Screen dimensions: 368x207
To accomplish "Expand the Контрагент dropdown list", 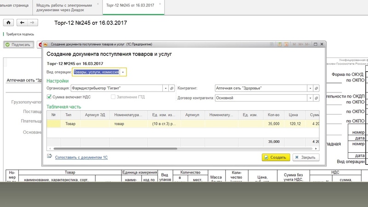I will coord(310,88).
